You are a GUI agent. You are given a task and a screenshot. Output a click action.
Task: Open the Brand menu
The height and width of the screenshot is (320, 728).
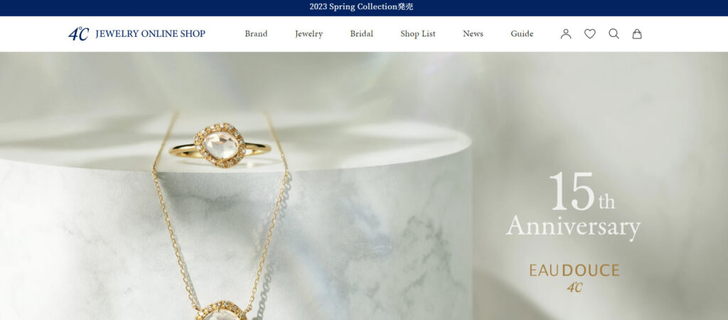coord(256,34)
